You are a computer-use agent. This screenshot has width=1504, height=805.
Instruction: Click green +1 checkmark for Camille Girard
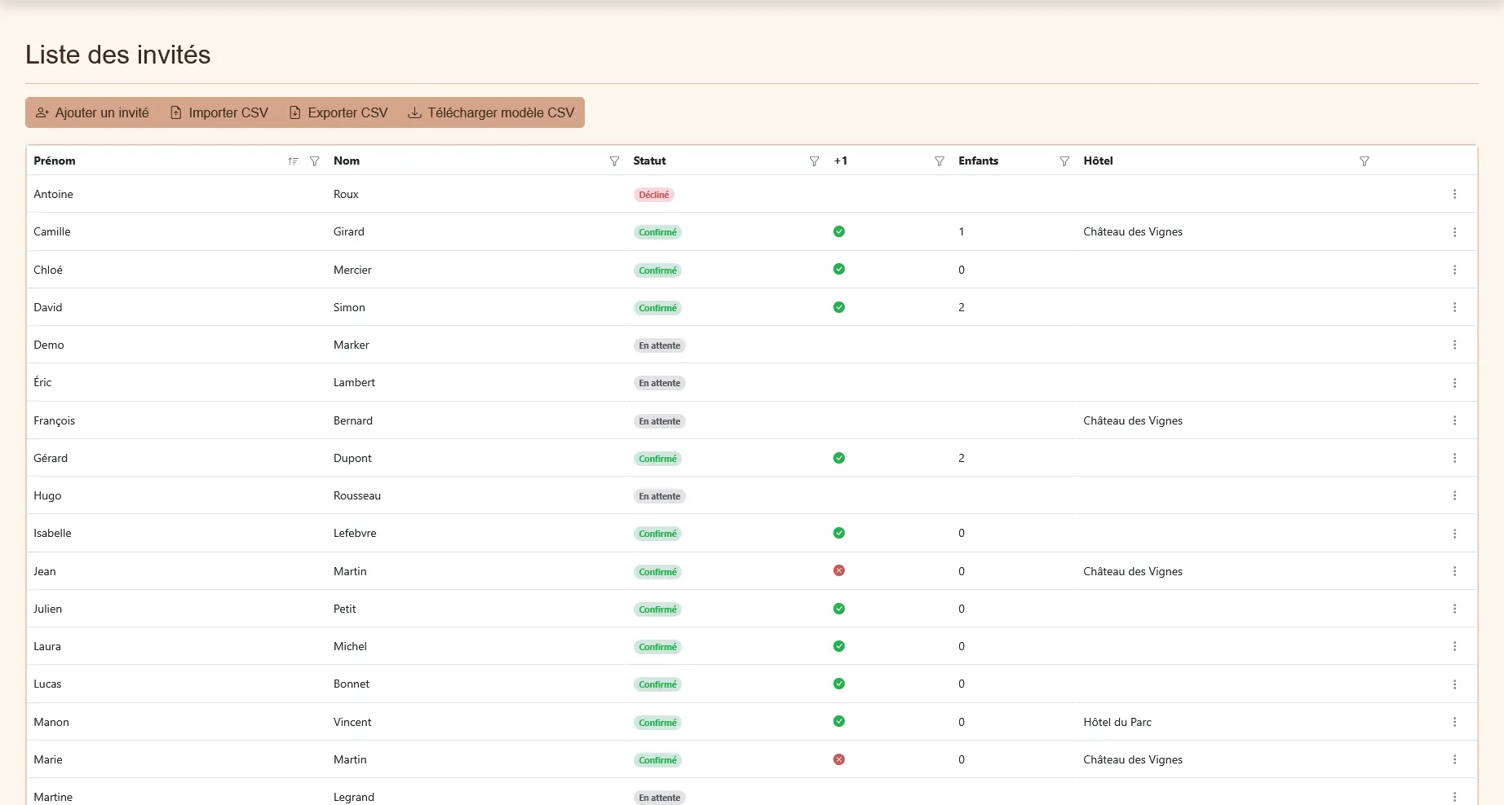click(838, 231)
